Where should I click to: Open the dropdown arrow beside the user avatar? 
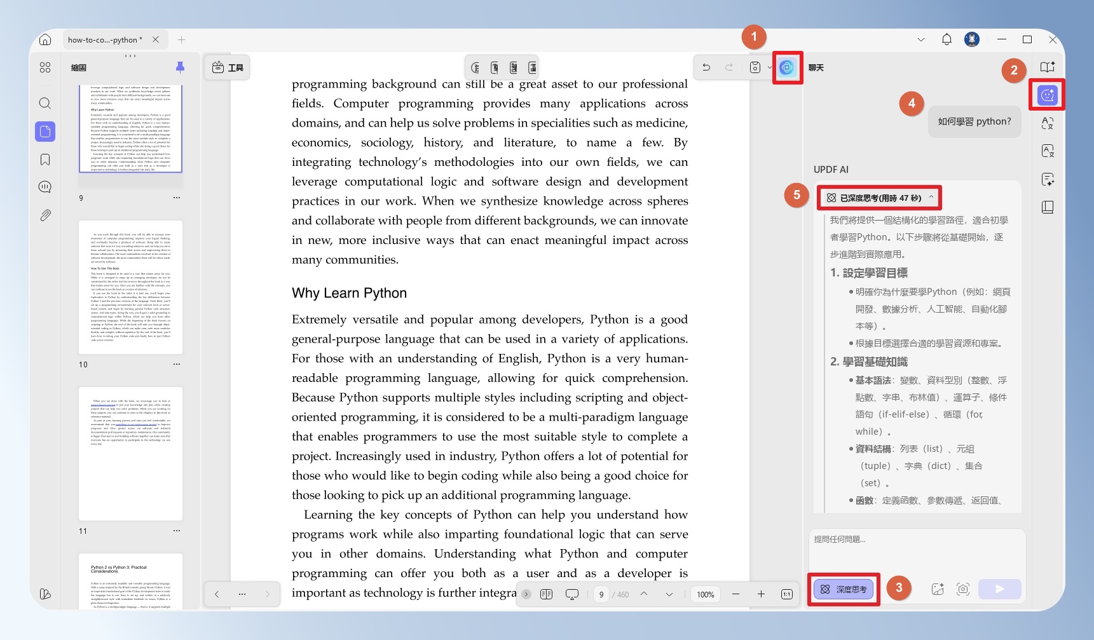click(921, 39)
